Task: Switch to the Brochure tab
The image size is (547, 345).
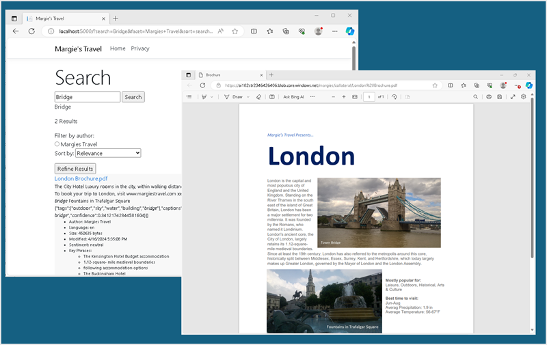Action: click(x=230, y=75)
